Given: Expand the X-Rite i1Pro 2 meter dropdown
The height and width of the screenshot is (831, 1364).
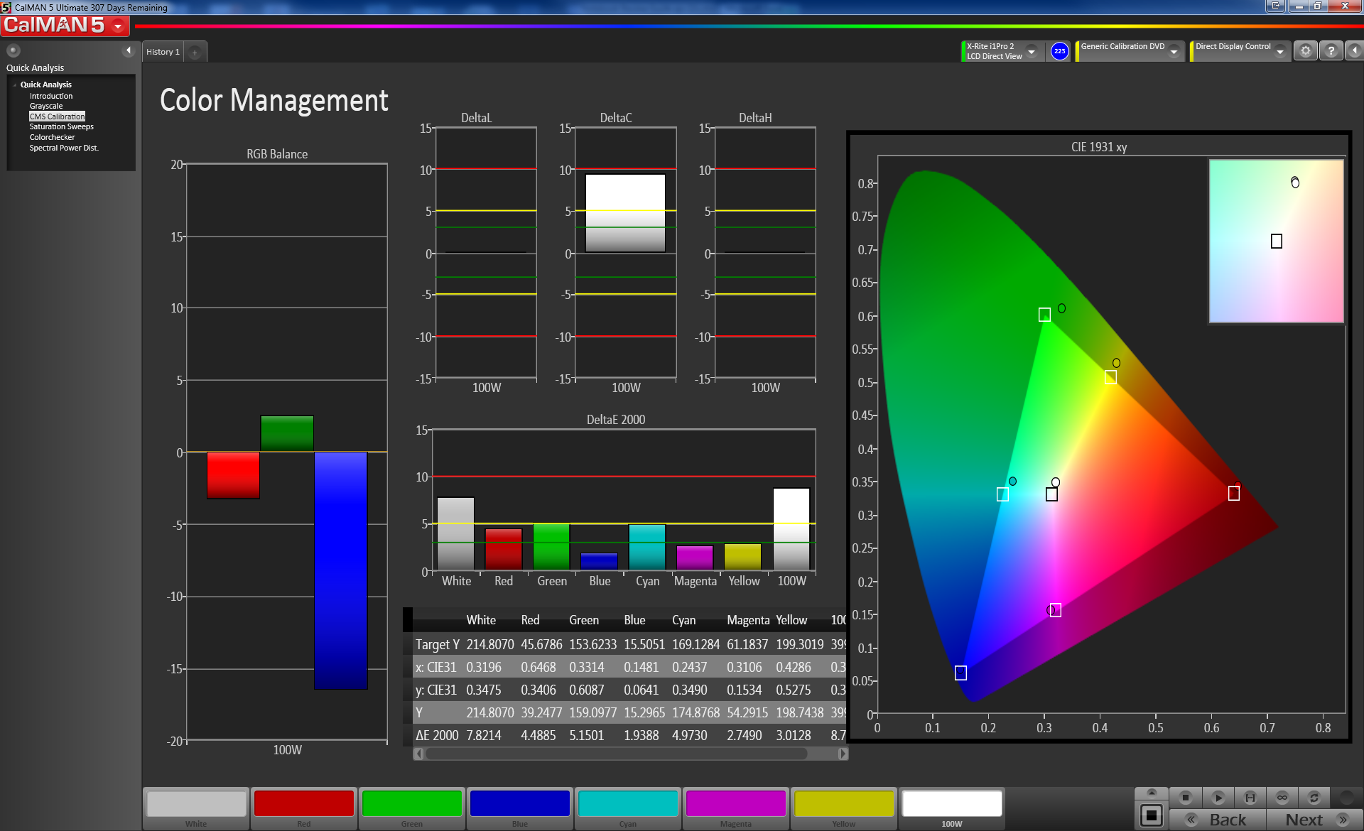Looking at the screenshot, I should click(1032, 51).
